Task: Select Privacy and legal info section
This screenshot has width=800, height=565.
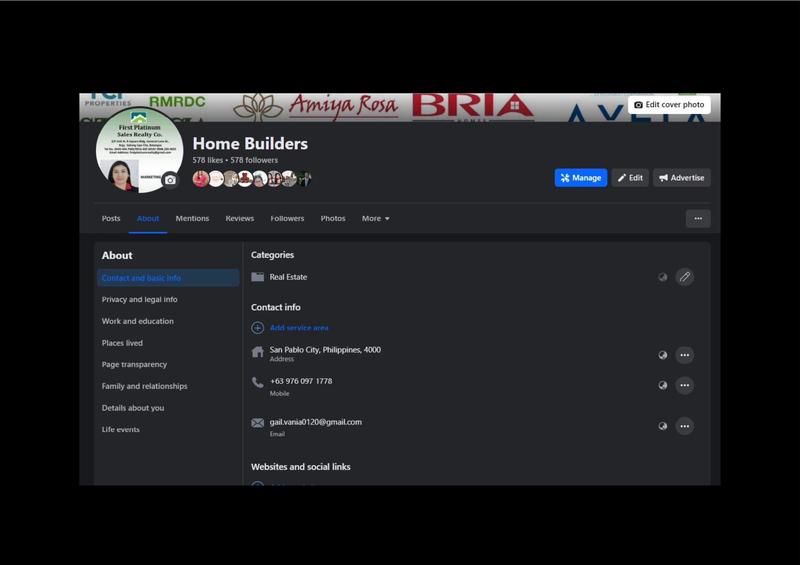Action: (139, 299)
